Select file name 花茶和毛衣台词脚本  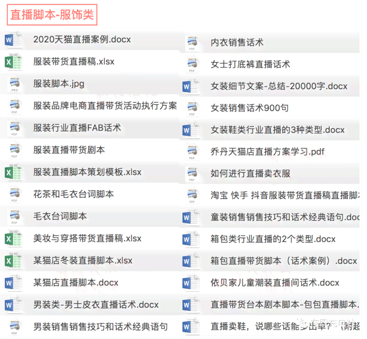pyautogui.click(x=73, y=194)
